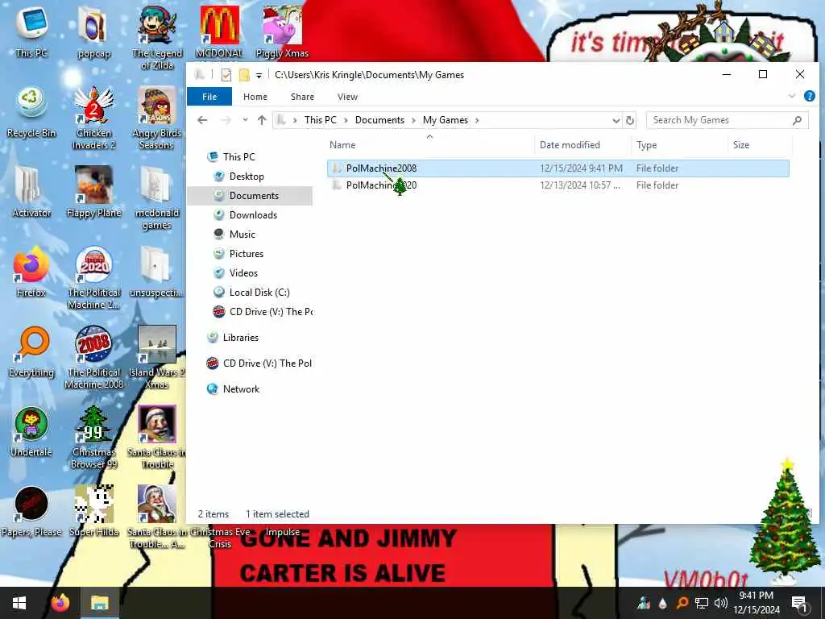This screenshot has width=825, height=619.
Task: Launch the Everything search shortcut
Action: [x=31, y=351]
